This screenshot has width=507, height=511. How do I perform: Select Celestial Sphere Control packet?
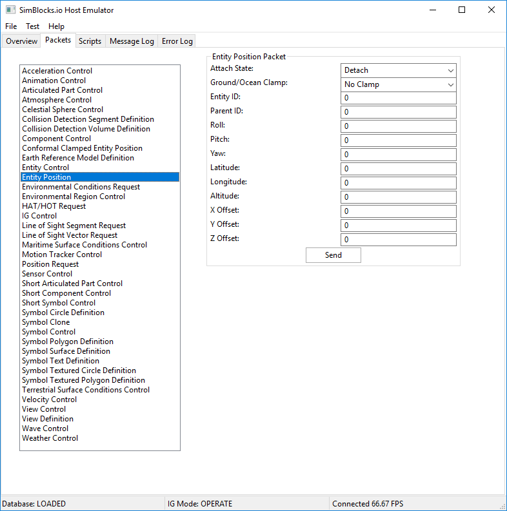pos(100,110)
